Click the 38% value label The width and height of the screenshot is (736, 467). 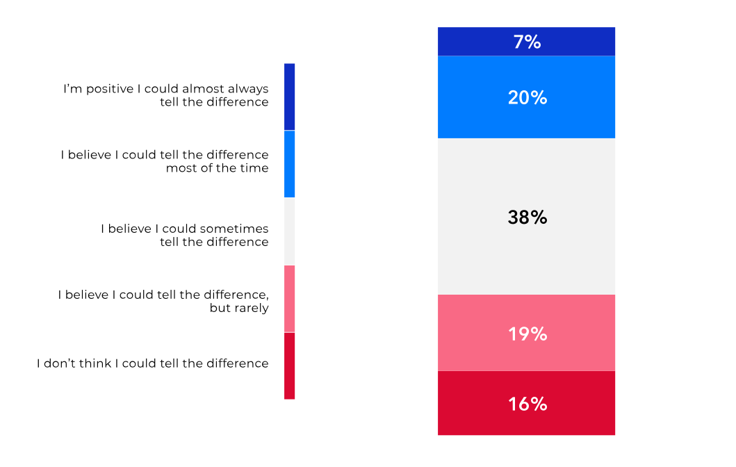click(x=527, y=218)
